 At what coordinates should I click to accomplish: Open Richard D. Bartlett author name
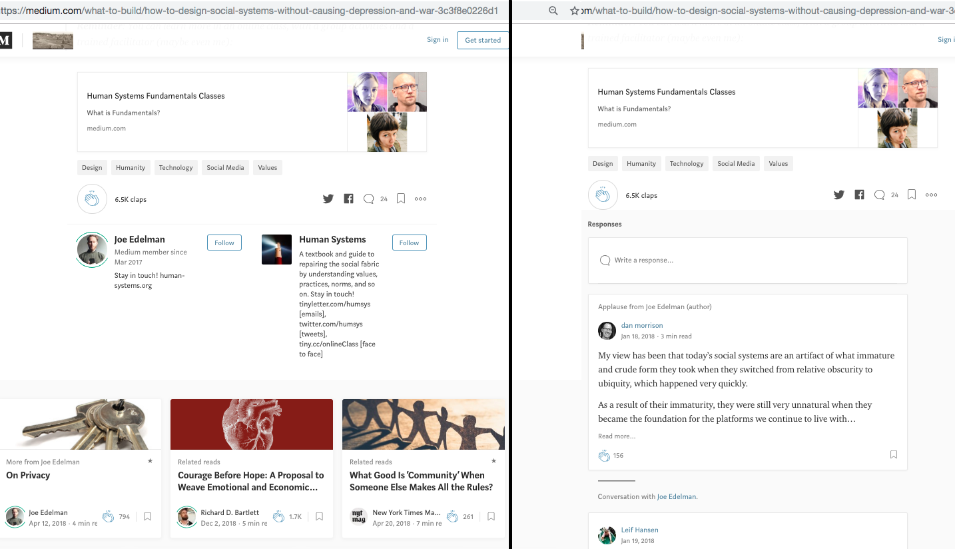pos(230,512)
